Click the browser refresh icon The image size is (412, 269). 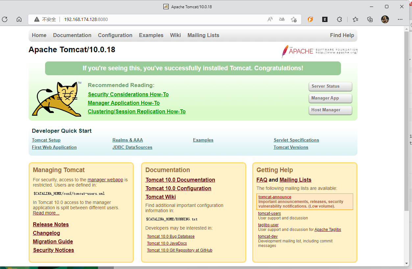click(5, 19)
